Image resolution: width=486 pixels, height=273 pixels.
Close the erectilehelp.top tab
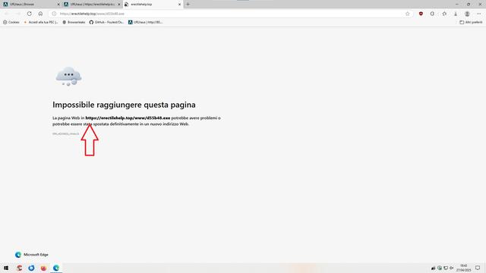click(179, 5)
